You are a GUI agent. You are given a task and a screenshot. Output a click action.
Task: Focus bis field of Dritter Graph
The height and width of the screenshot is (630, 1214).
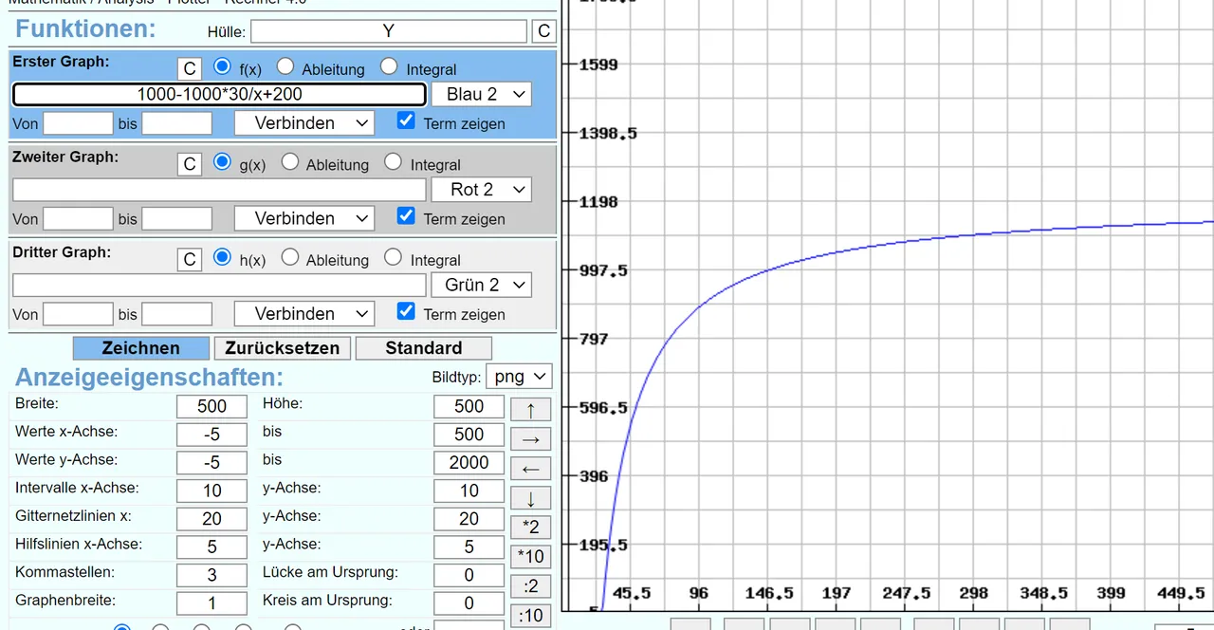click(x=177, y=314)
